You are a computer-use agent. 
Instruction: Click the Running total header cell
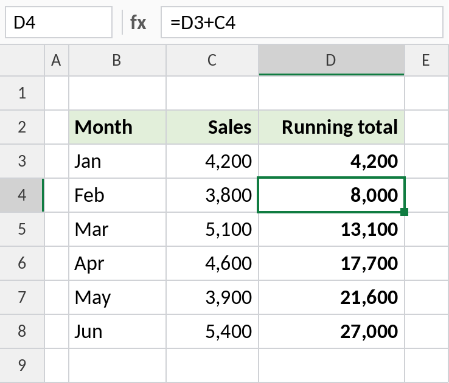pyautogui.click(x=332, y=127)
